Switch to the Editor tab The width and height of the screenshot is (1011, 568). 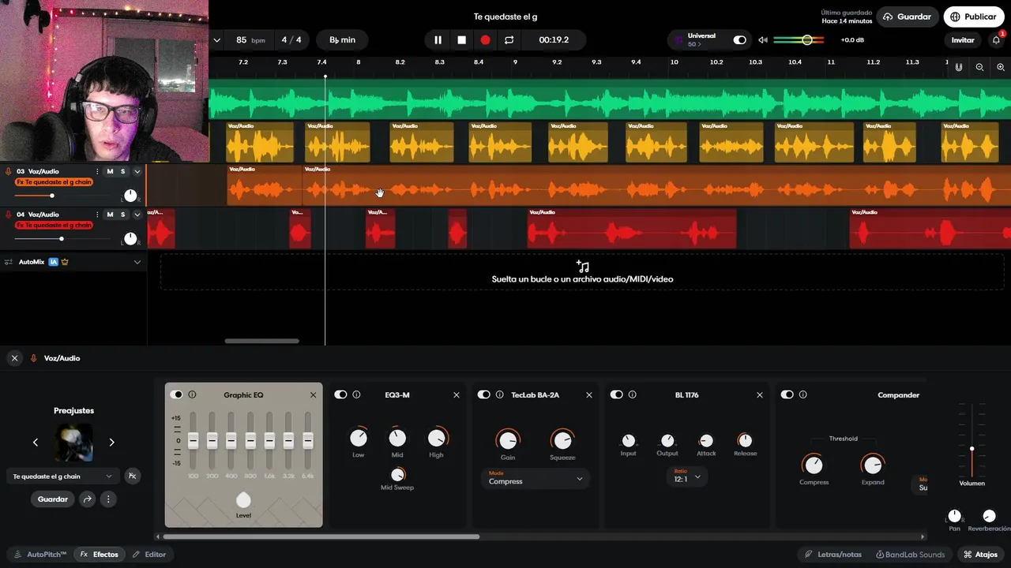pos(149,555)
